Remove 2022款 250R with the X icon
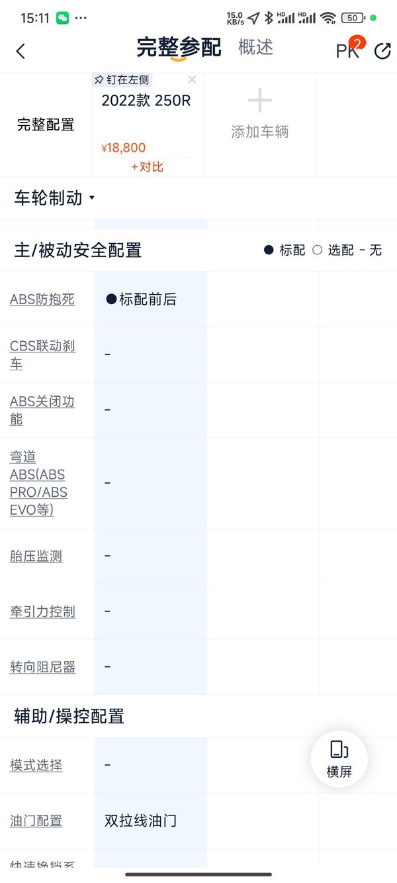Image resolution: width=397 pixels, height=883 pixels. point(192,80)
